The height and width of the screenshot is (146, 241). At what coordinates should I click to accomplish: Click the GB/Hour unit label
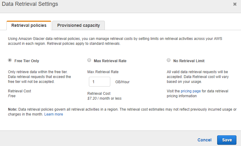[x=122, y=82]
